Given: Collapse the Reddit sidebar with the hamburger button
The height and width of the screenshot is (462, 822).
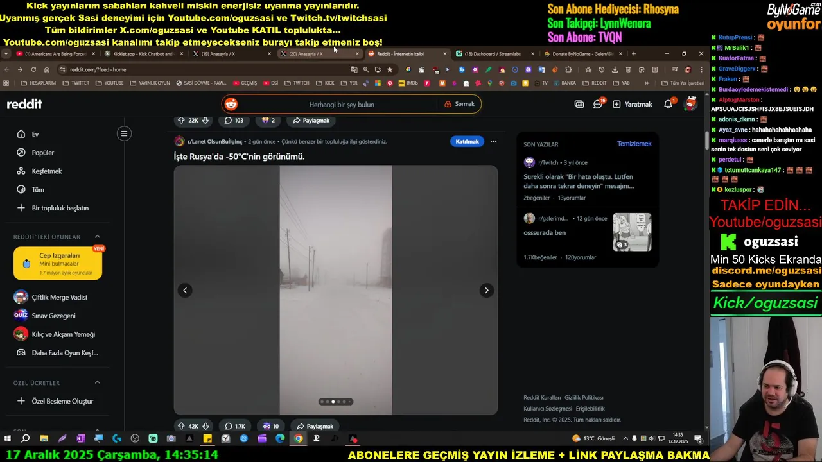Looking at the screenshot, I should 125,133.
